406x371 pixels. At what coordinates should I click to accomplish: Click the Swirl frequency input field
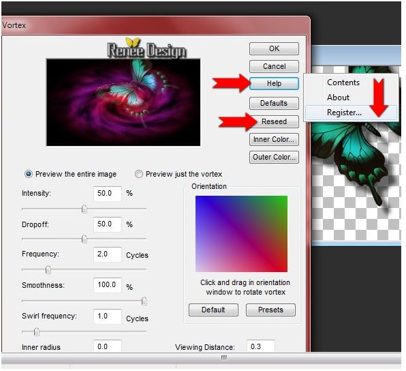[x=108, y=316]
